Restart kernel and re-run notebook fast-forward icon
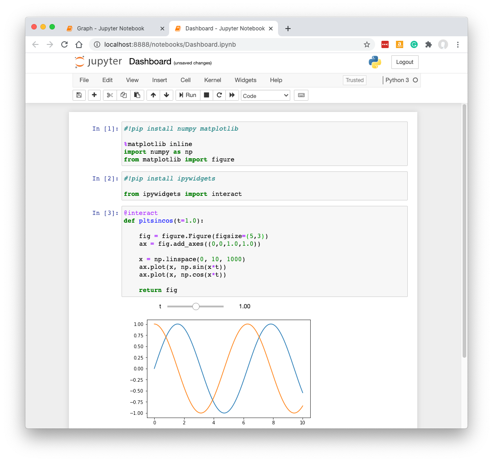493x462 pixels. (232, 95)
